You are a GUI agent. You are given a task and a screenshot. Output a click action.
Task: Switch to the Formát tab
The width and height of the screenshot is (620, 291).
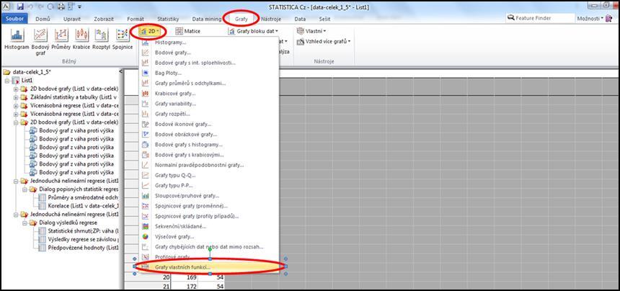[136, 19]
